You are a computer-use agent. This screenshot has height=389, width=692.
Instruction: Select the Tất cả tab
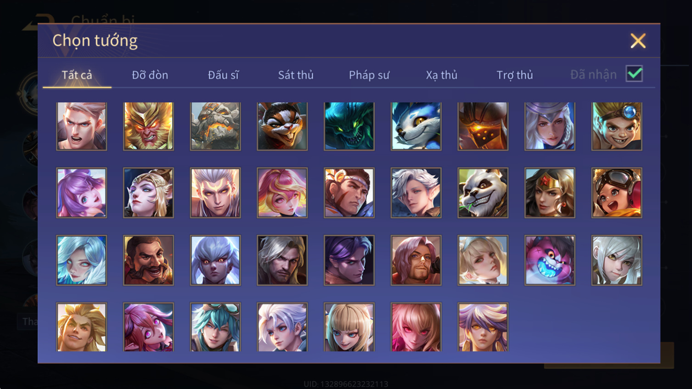coord(77,75)
